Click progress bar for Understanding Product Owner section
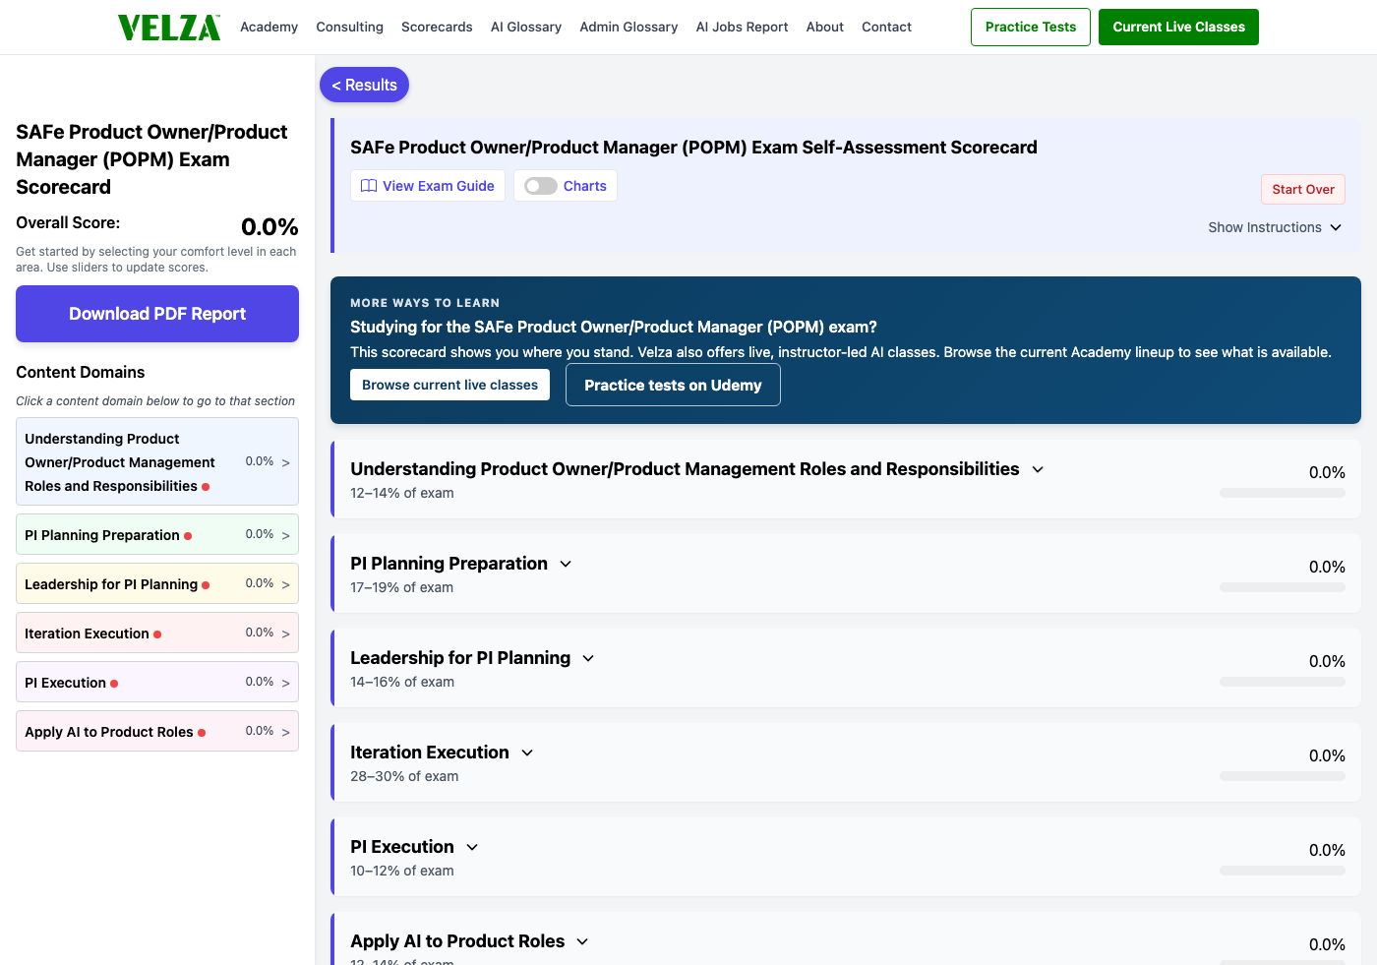Screen dimensions: 1377x965 tap(1283, 493)
